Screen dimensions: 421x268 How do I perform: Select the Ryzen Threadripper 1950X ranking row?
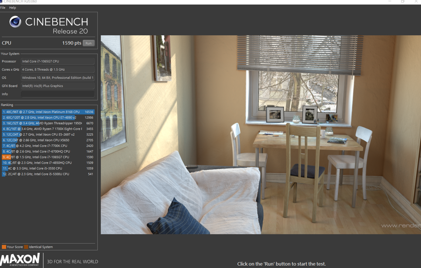pos(48,123)
